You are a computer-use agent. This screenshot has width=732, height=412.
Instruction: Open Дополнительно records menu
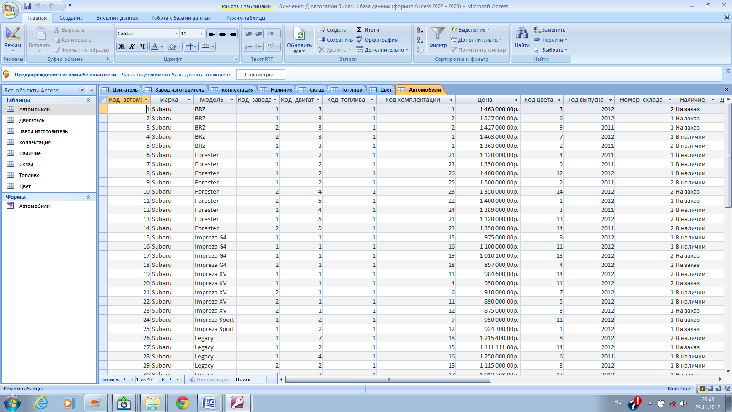click(x=382, y=50)
